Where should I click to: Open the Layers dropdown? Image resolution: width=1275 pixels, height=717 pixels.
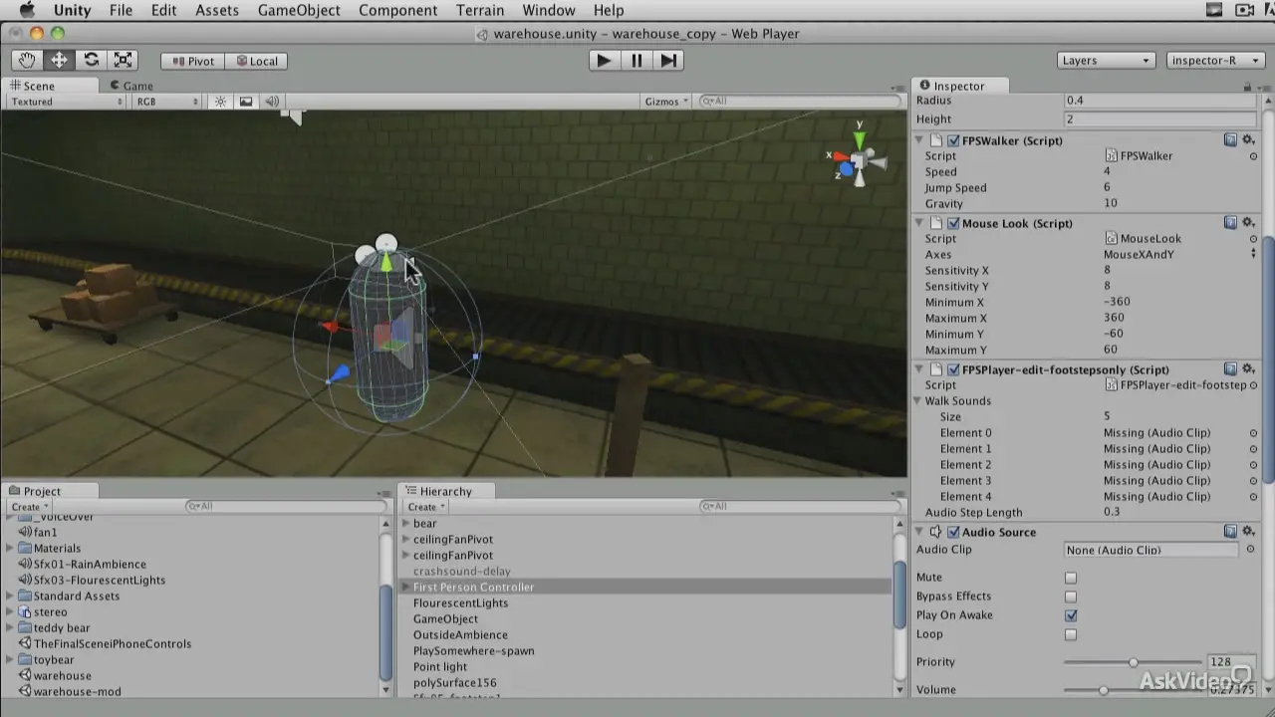pos(1106,60)
